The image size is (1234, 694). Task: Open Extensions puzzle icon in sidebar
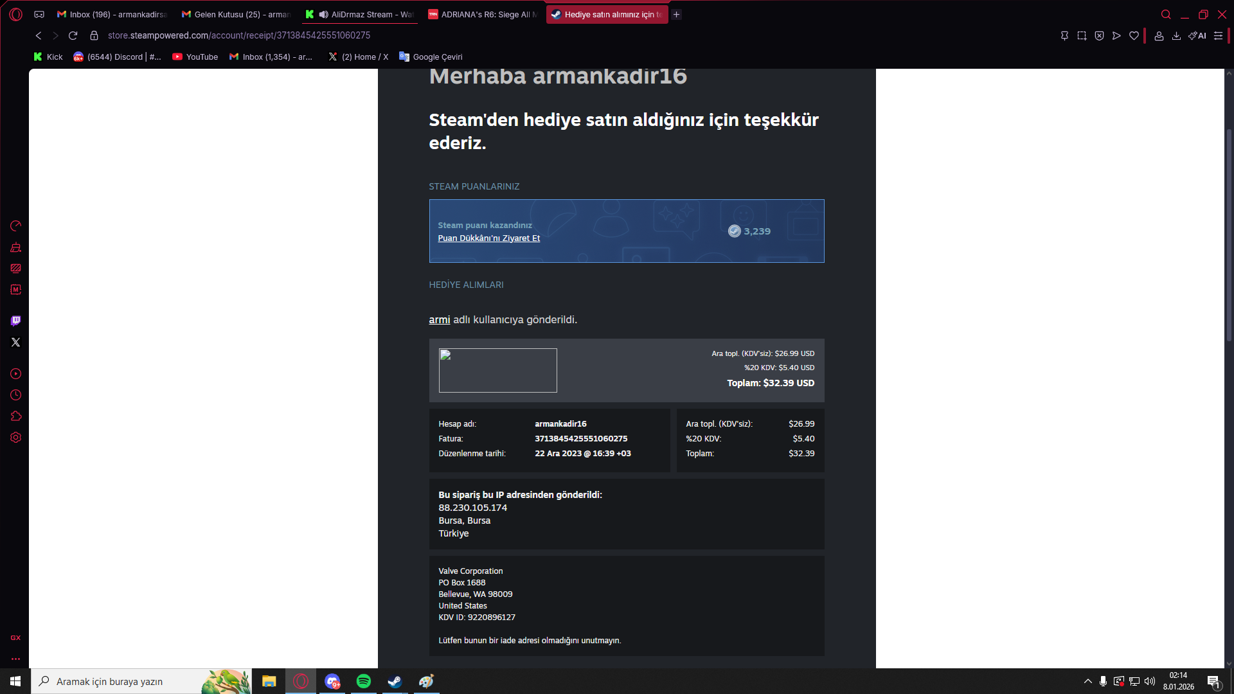16,416
